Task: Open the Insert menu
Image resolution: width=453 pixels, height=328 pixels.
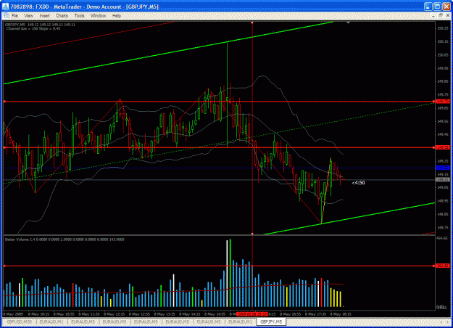Action: pyautogui.click(x=44, y=16)
